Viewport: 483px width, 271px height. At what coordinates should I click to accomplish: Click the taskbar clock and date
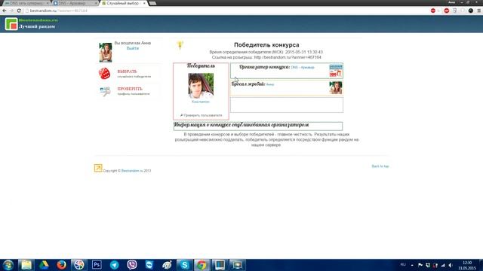[467, 266]
